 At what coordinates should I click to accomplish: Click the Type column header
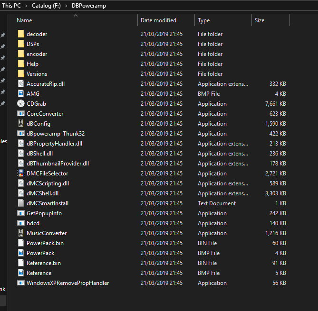(204, 20)
